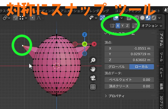Switch to solid viewport shading

coord(142,18)
